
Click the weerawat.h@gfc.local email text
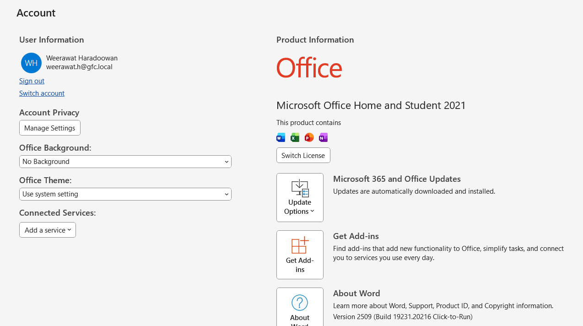click(79, 67)
